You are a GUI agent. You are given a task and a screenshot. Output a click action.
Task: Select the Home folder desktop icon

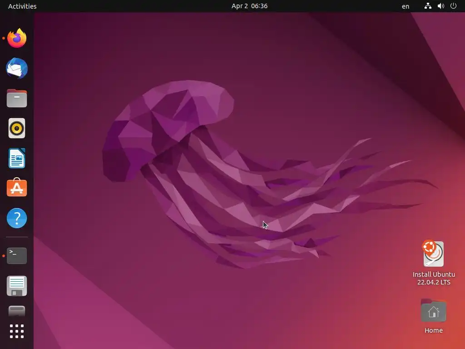pos(434,316)
